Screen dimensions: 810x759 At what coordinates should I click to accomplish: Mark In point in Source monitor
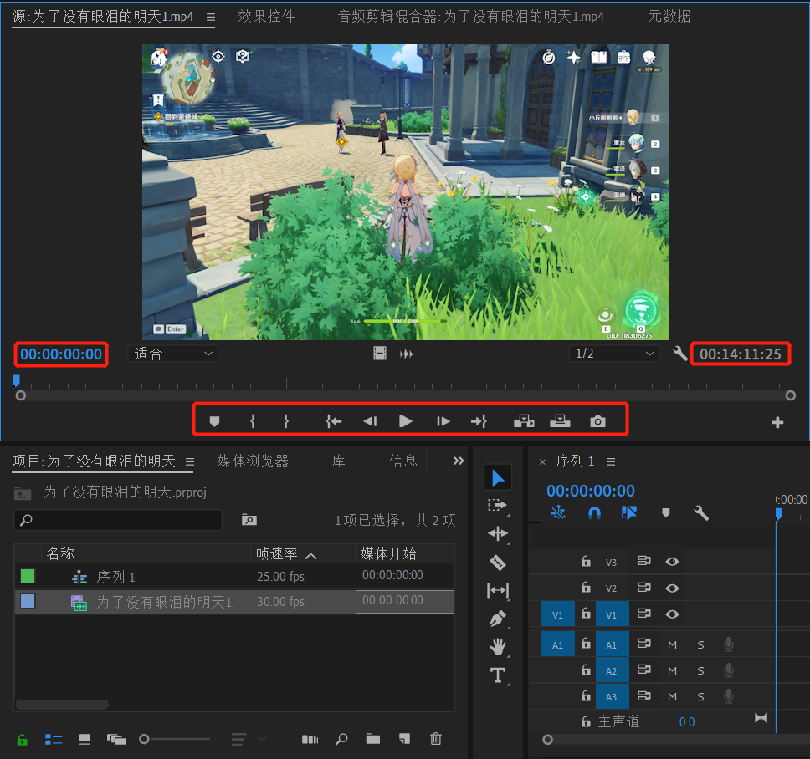(253, 421)
